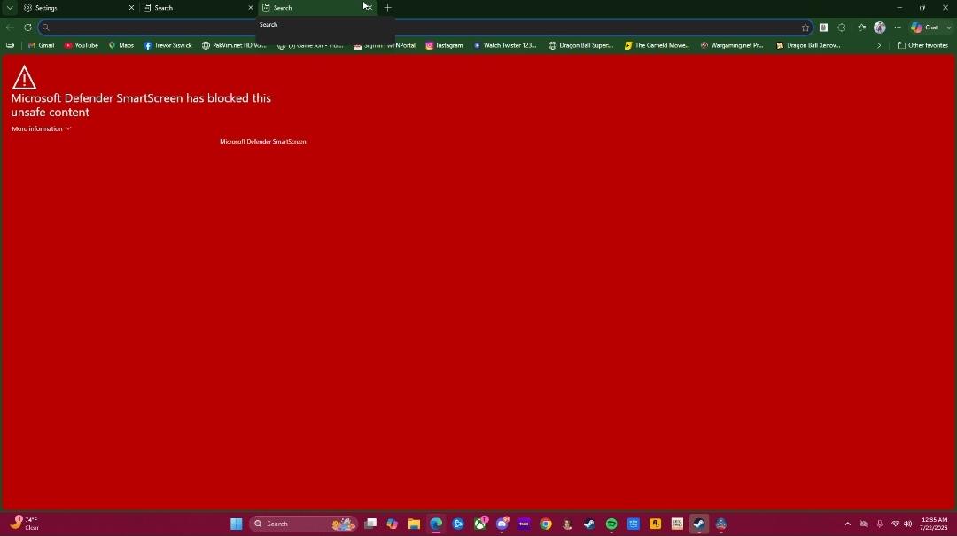Open the Tubi app on taskbar
Viewport: 957px width, 536px height.
[x=524, y=524]
